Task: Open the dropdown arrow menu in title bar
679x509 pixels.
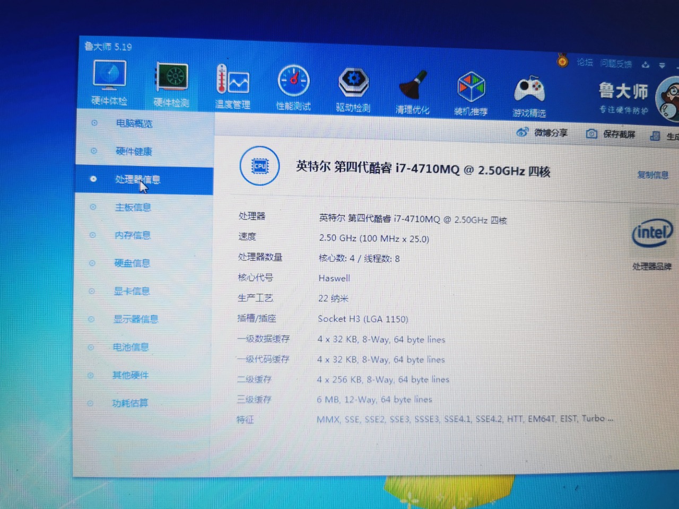Action: 662,66
